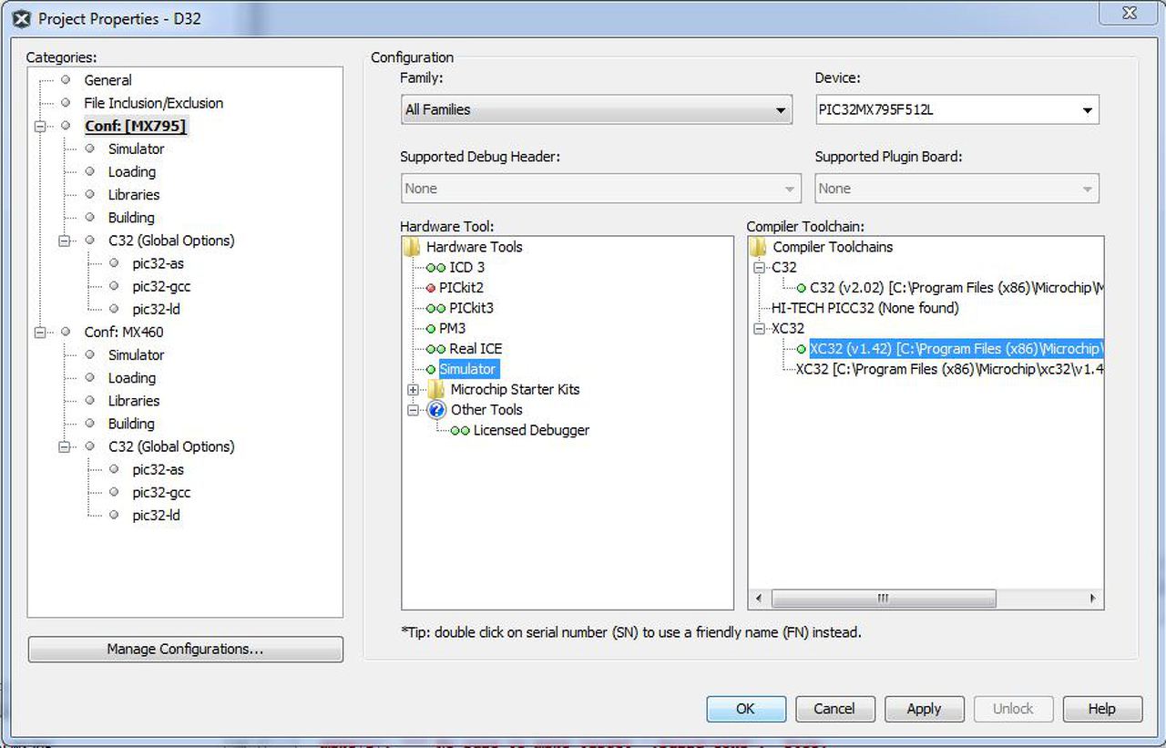Click the Real ICE status dots
The image size is (1166, 748).
click(435, 349)
